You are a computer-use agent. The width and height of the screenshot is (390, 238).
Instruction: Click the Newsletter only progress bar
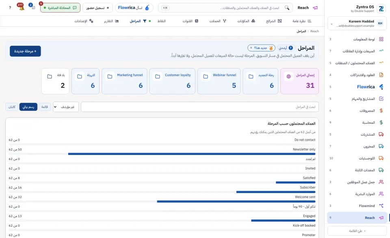[162, 154]
